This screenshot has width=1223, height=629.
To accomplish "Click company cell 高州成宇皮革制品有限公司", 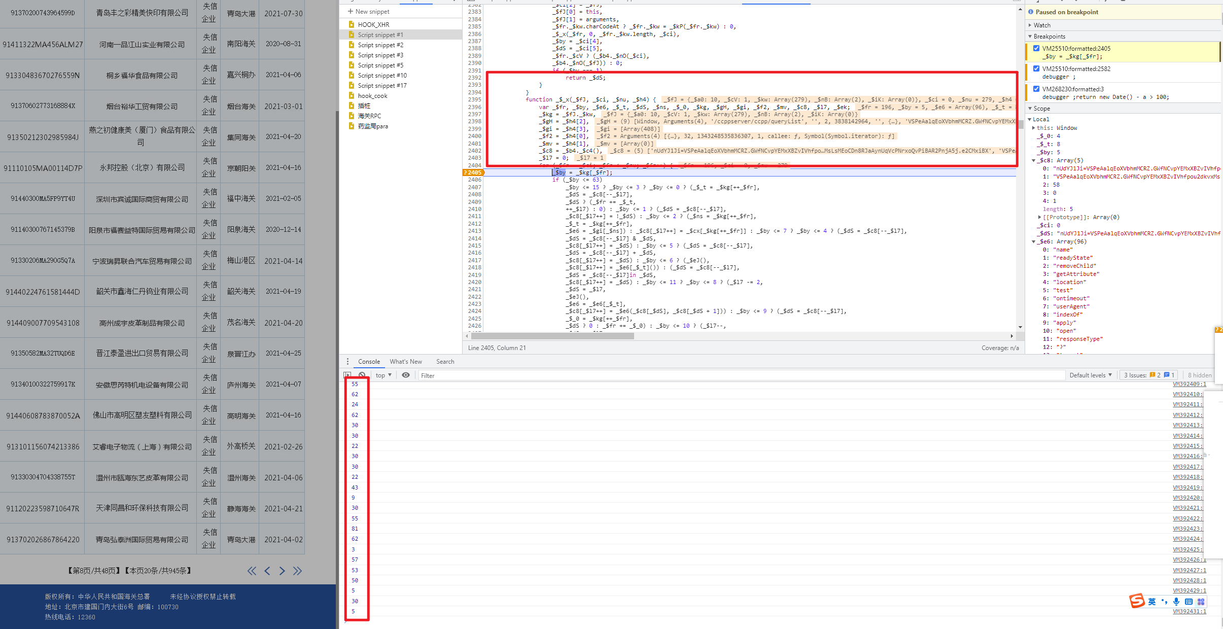I will click(142, 323).
